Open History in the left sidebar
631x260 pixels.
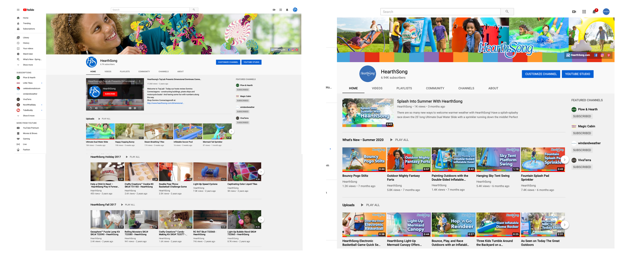click(x=26, y=43)
